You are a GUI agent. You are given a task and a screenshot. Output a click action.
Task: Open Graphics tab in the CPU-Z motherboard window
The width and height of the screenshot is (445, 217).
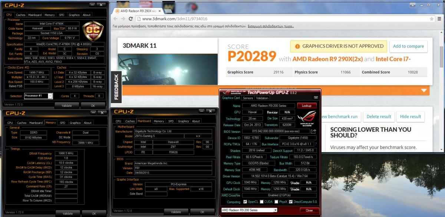pyautogui.click(x=183, y=121)
